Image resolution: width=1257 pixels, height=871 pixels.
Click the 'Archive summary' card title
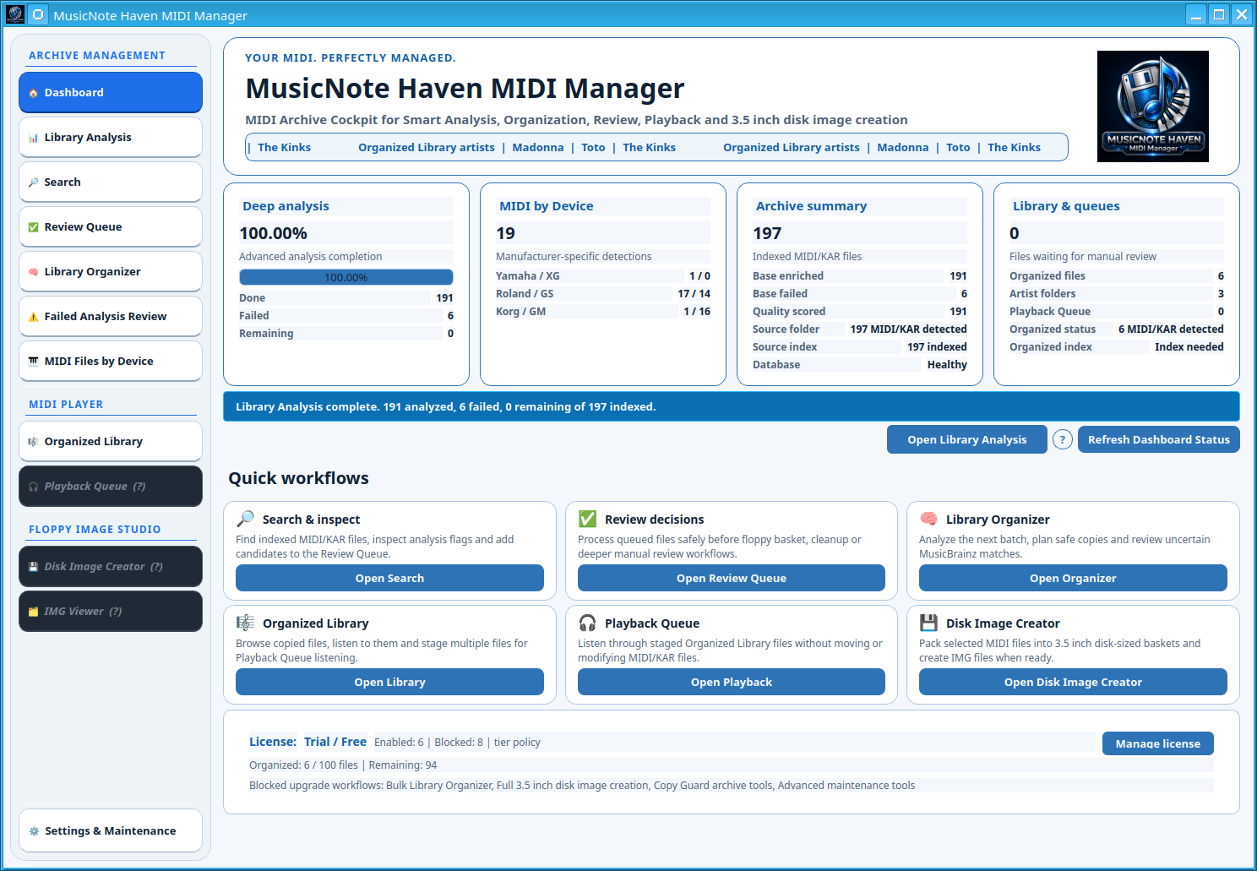[x=811, y=206]
